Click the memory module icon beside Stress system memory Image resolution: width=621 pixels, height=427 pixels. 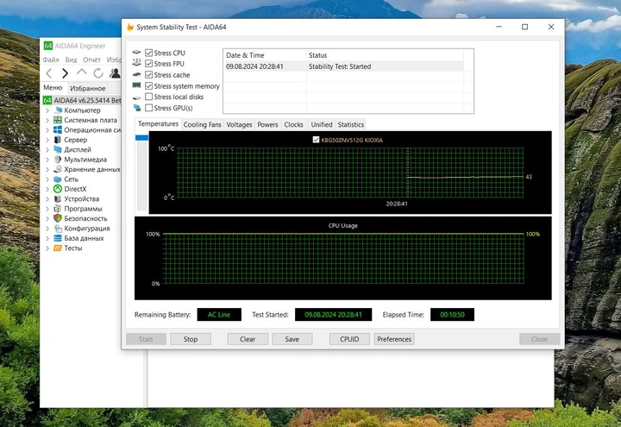(x=136, y=85)
